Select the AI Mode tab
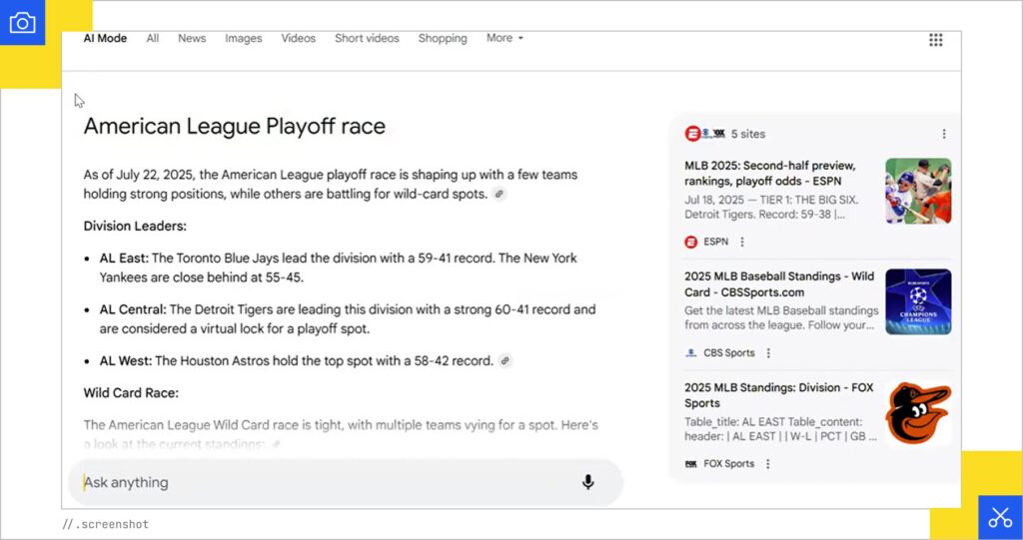Screen dimensions: 1023x540 tap(105, 39)
